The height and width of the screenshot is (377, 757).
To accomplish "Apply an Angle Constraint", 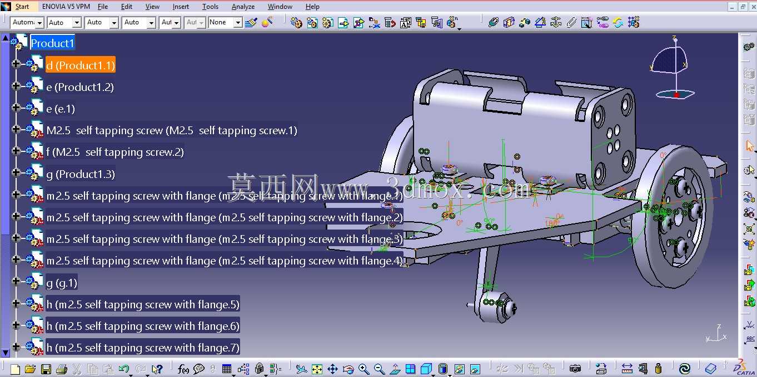I will [x=540, y=22].
